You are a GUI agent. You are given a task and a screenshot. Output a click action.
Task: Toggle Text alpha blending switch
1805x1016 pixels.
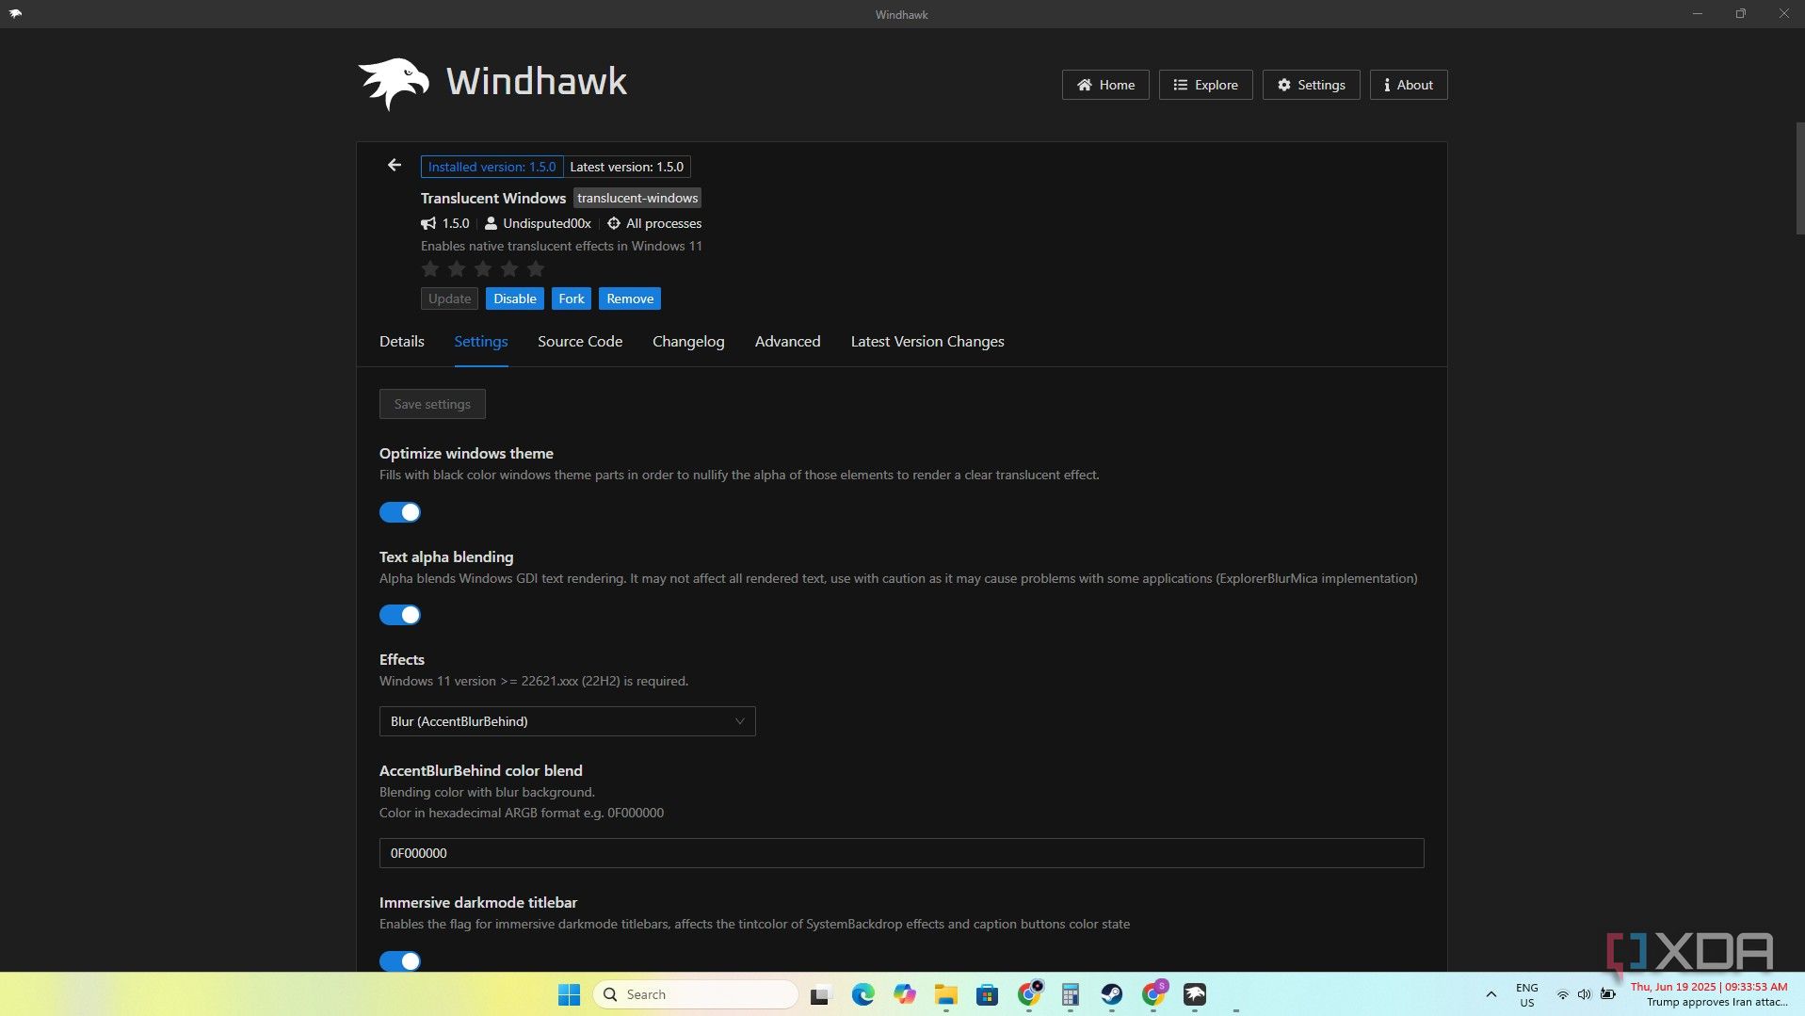(399, 615)
